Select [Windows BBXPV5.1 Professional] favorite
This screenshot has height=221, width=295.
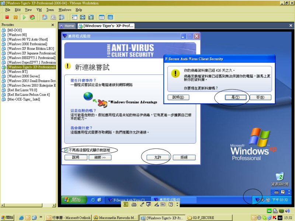tap(32, 58)
